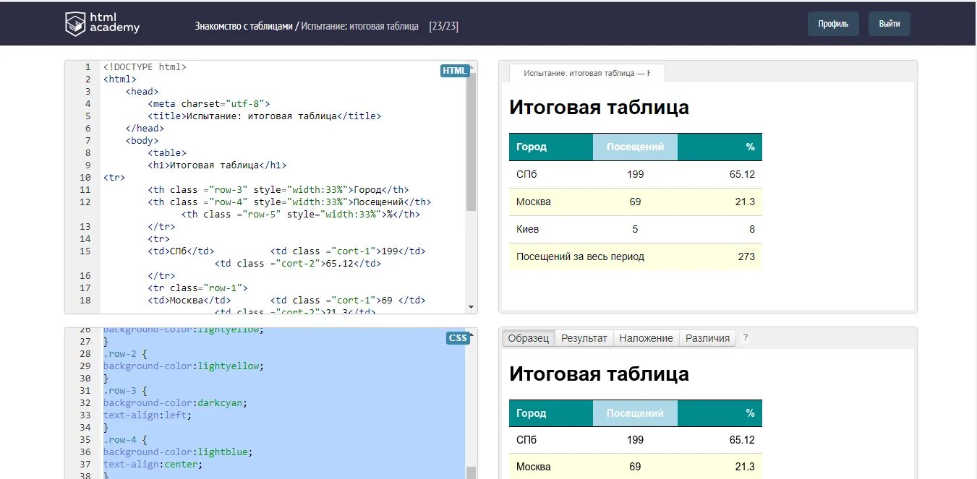Click the HTML editor badge label
The height and width of the screenshot is (479, 977).
pos(455,71)
